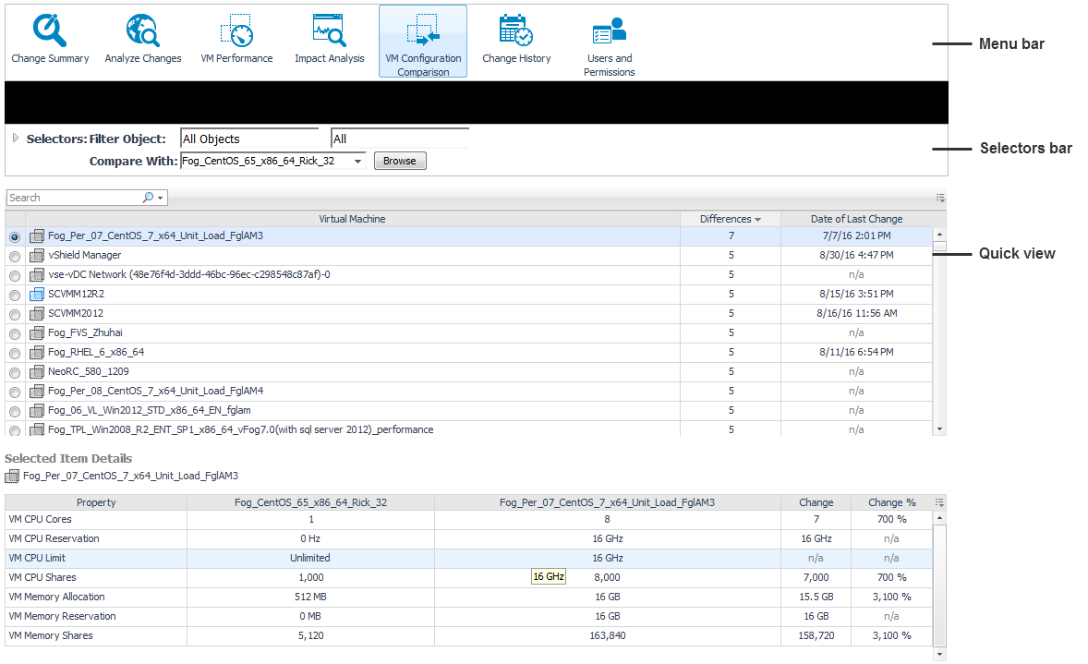The height and width of the screenshot is (664, 1088).
Task: Open the Users and Permissions icon
Action: [610, 32]
